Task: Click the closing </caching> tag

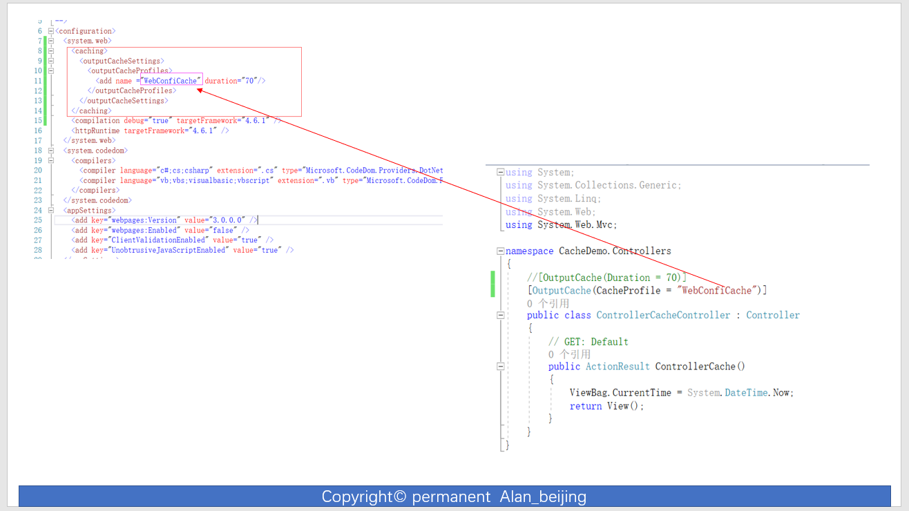Action: coord(91,110)
